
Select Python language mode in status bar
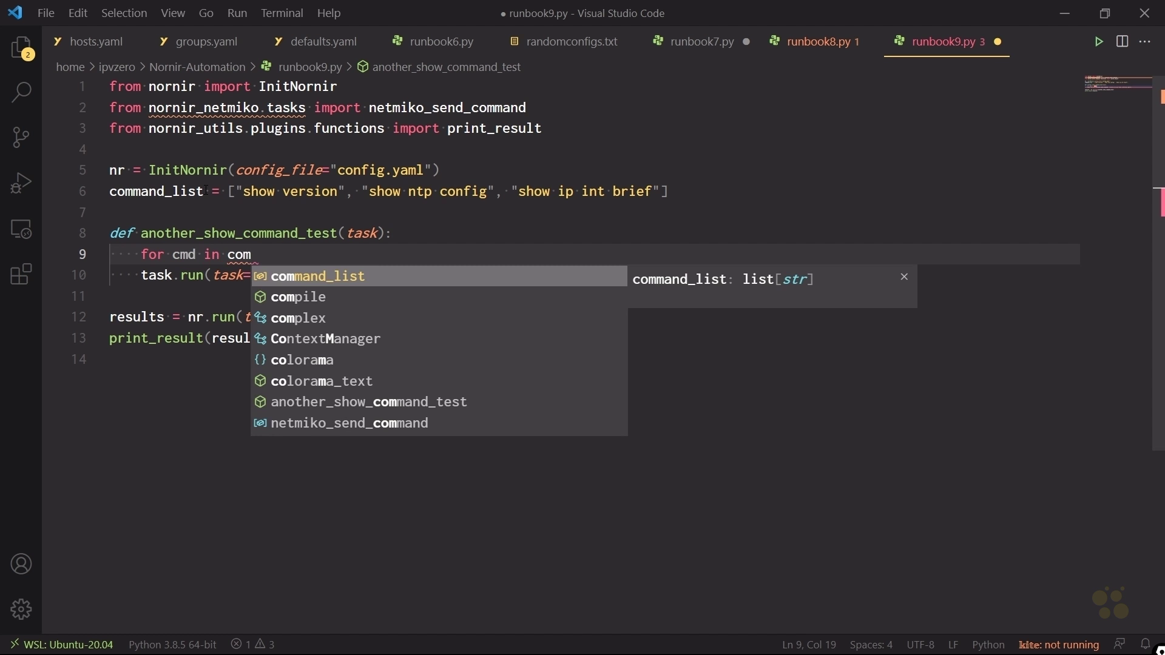988,645
